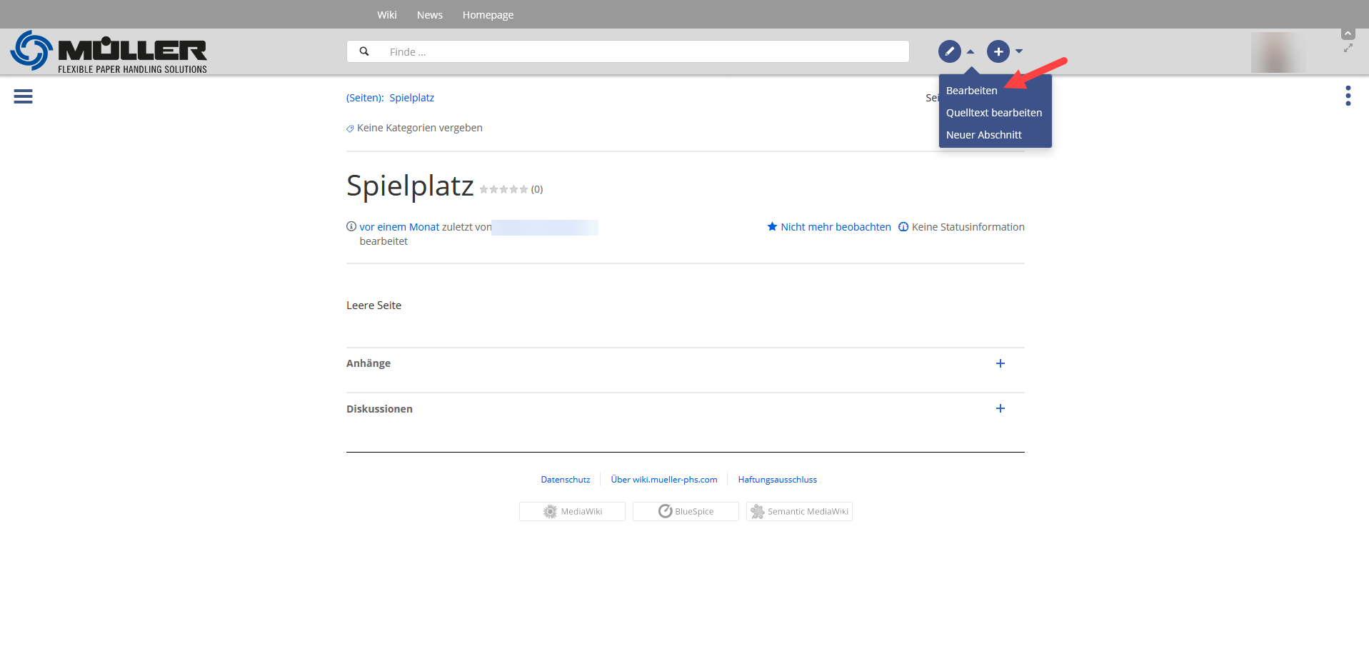Choose Quelltext bearbeiten menu entry
Screen dimensions: 1369x661
tap(993, 113)
